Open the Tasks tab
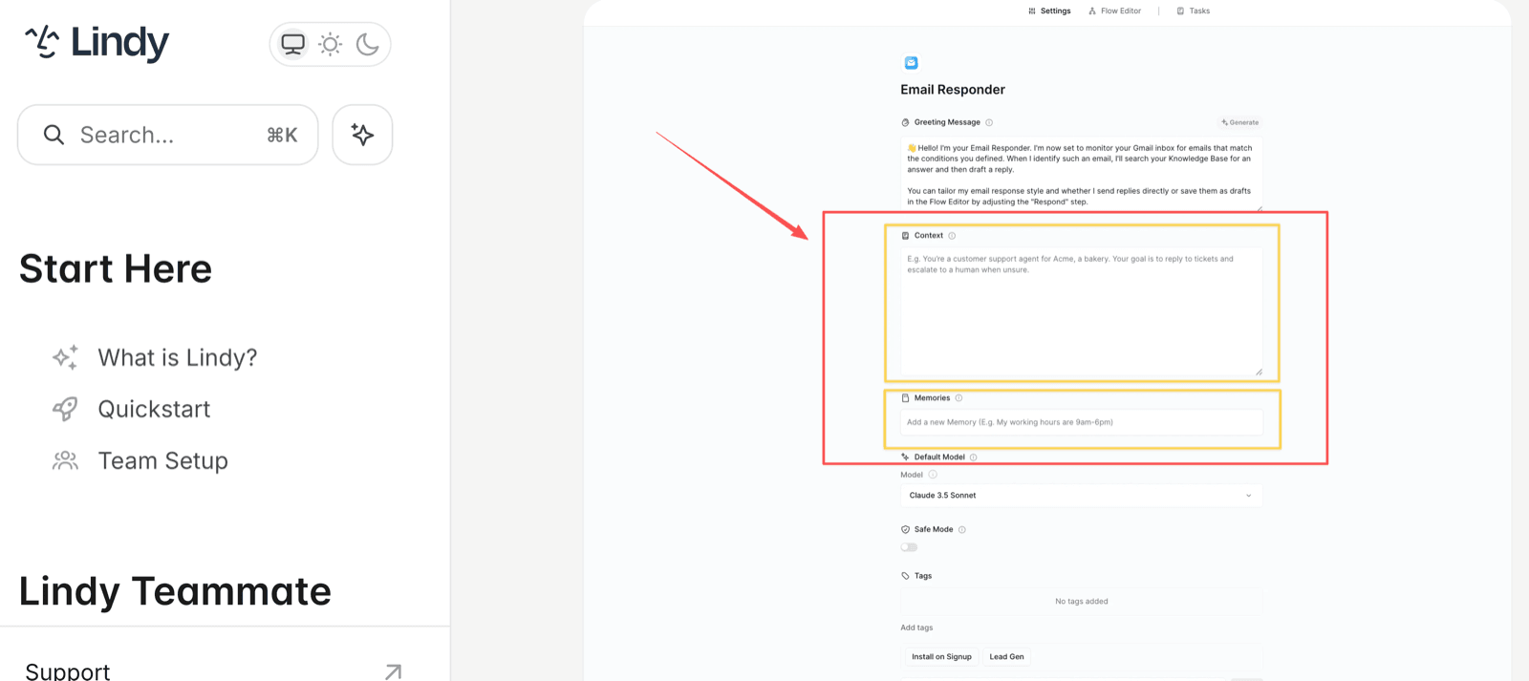The height and width of the screenshot is (681, 1529). point(1193,11)
